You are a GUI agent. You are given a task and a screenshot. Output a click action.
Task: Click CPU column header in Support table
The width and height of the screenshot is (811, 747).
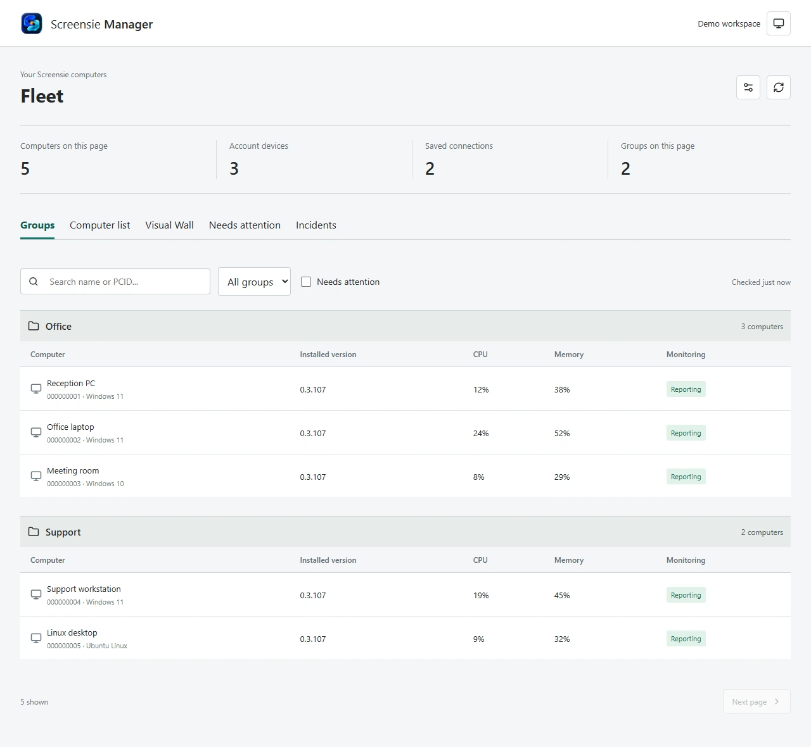point(480,560)
